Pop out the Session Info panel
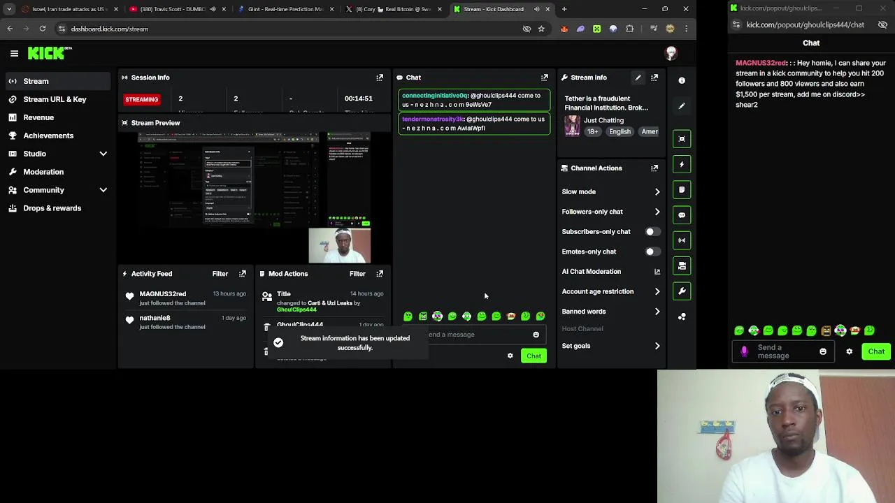Screen dimensions: 895x503 tap(380, 78)
